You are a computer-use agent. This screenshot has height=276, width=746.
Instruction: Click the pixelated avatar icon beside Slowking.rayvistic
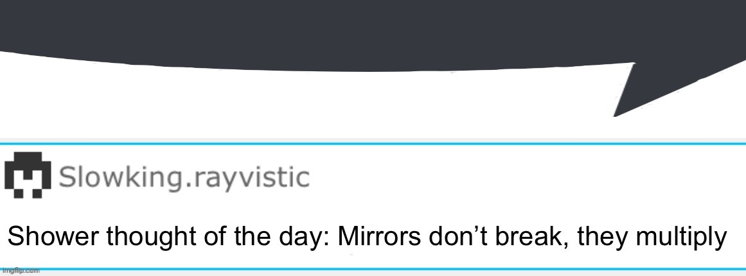(x=28, y=175)
